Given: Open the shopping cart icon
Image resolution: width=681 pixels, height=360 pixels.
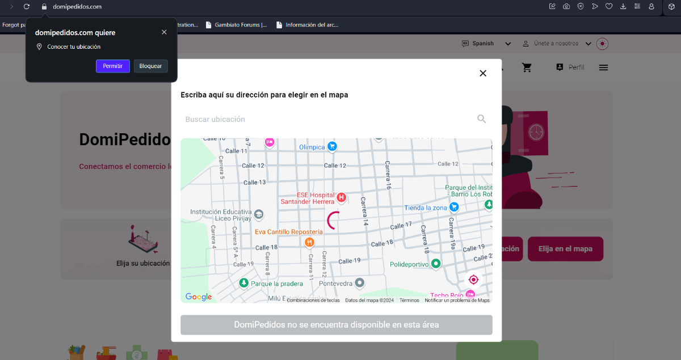Looking at the screenshot, I should coord(527,67).
